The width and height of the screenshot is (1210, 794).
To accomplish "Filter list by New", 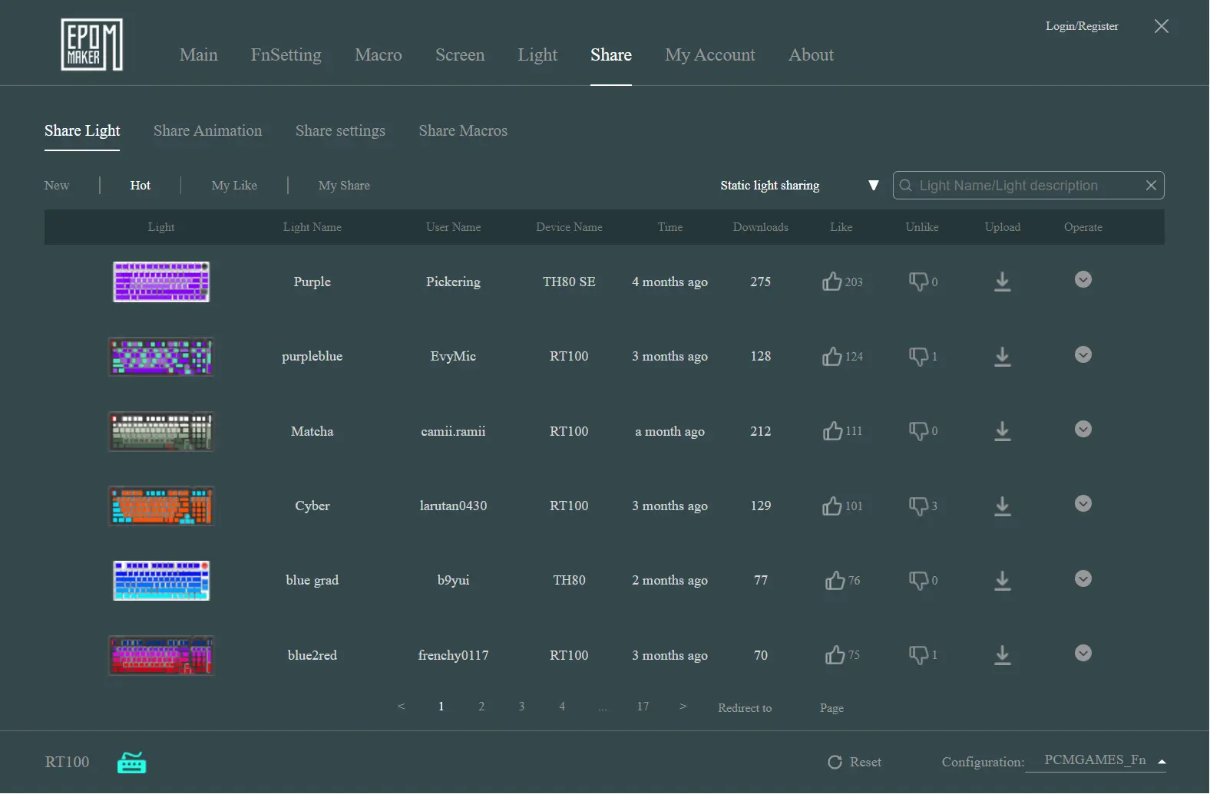I will tap(57, 186).
